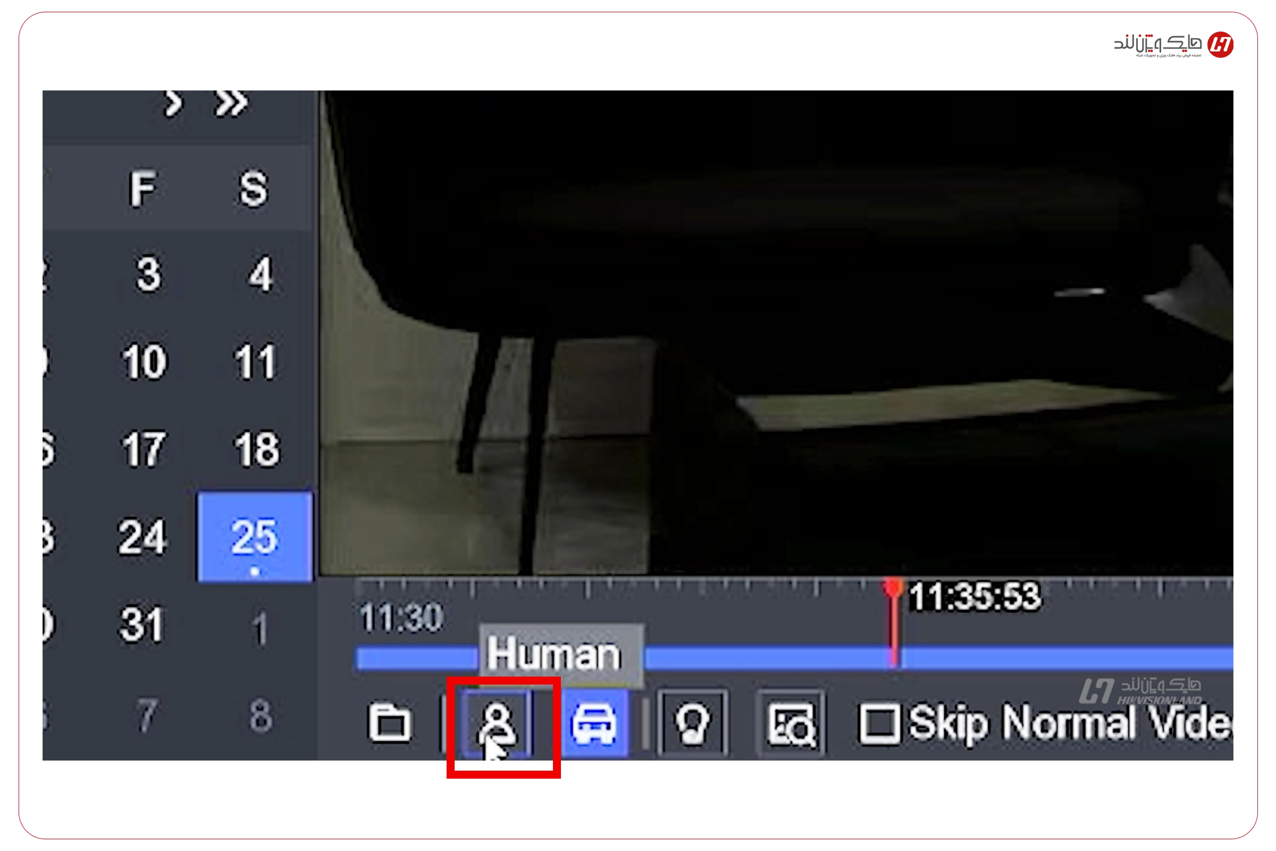
Task: Click the lightbulb event icon
Action: [x=692, y=723]
